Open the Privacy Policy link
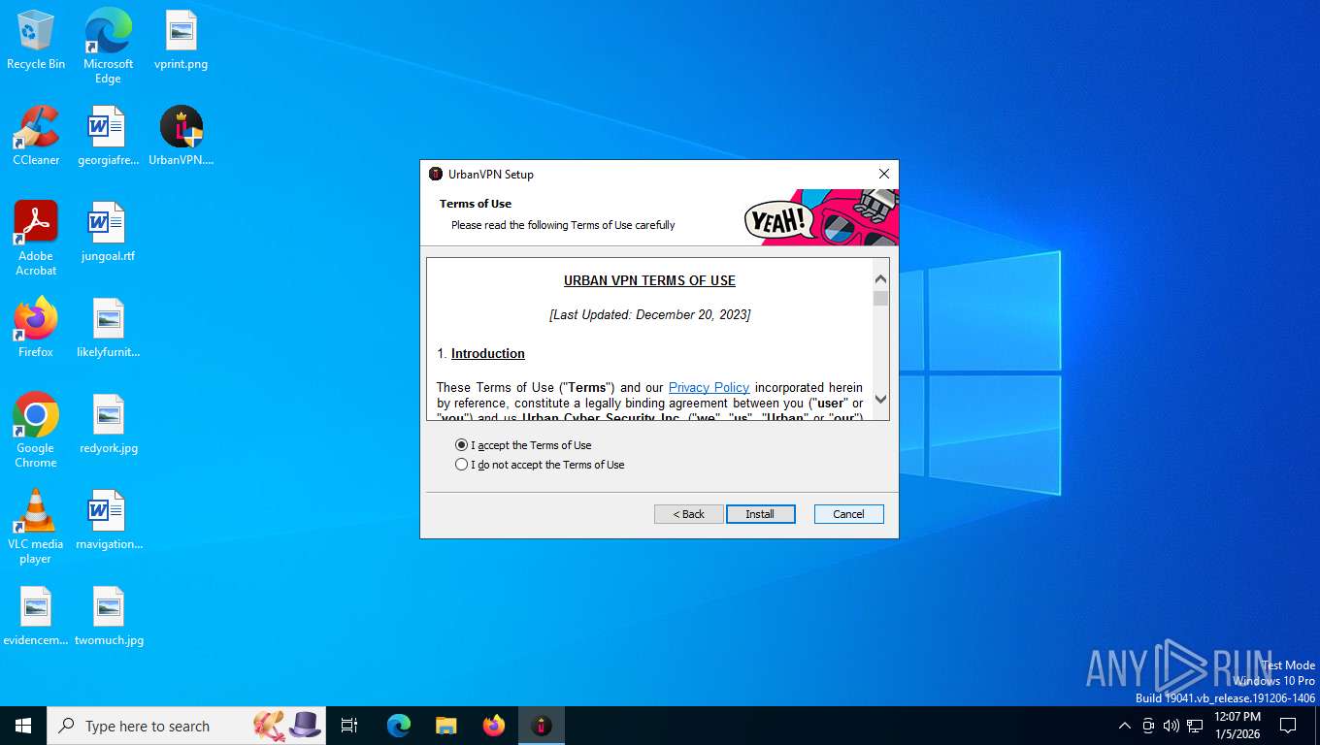 tap(709, 387)
